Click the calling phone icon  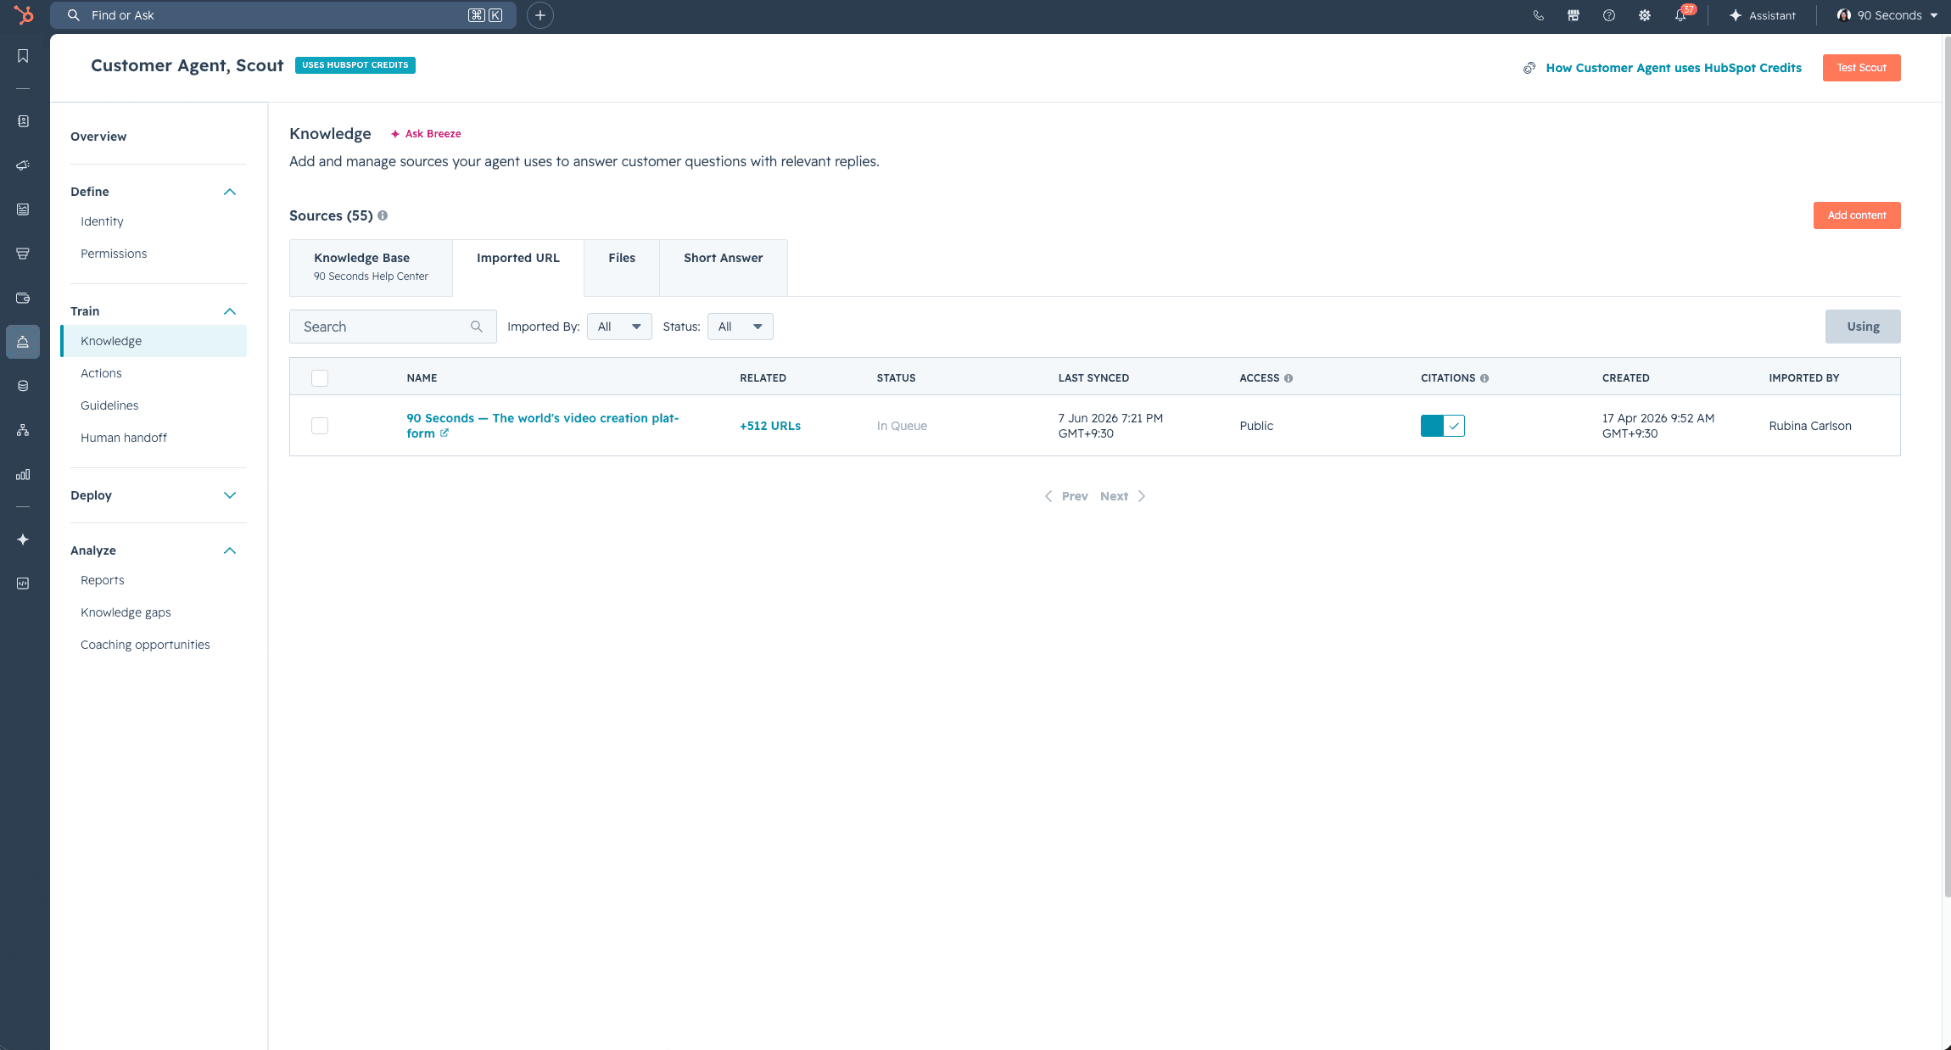(1538, 15)
